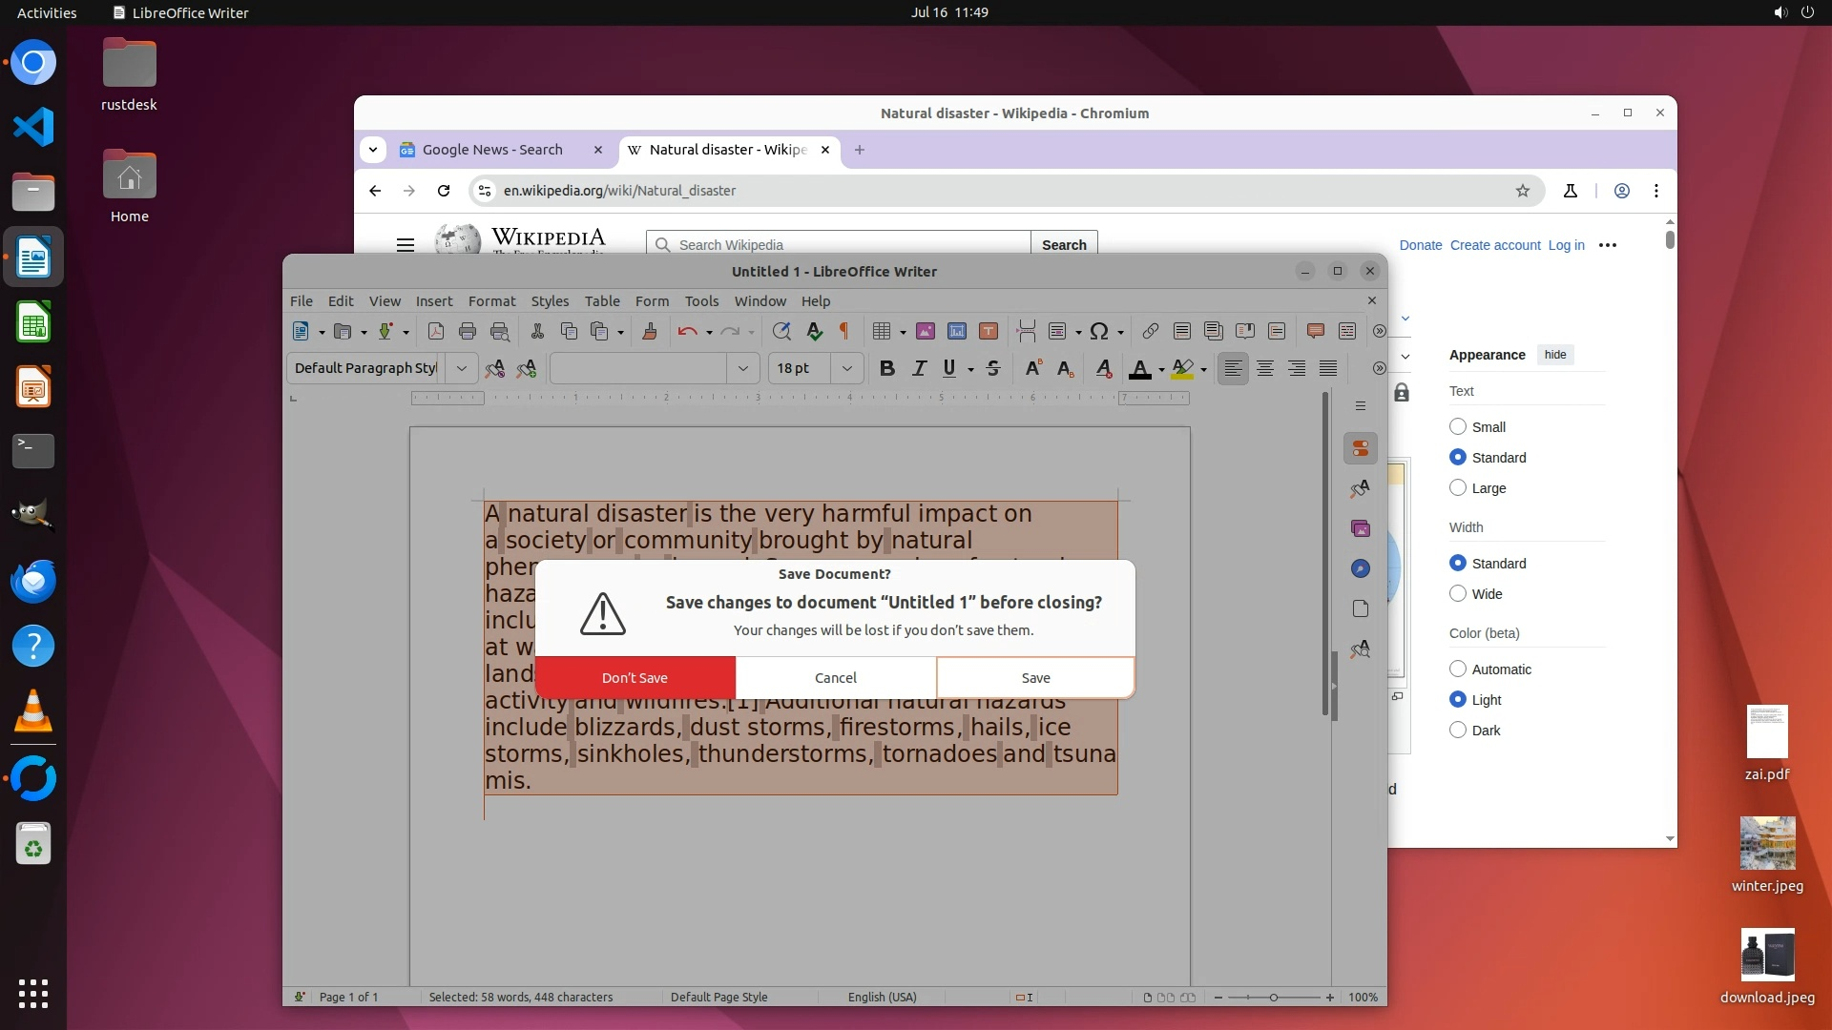Choose the Dark color theme
The width and height of the screenshot is (1832, 1030).
click(x=1458, y=730)
